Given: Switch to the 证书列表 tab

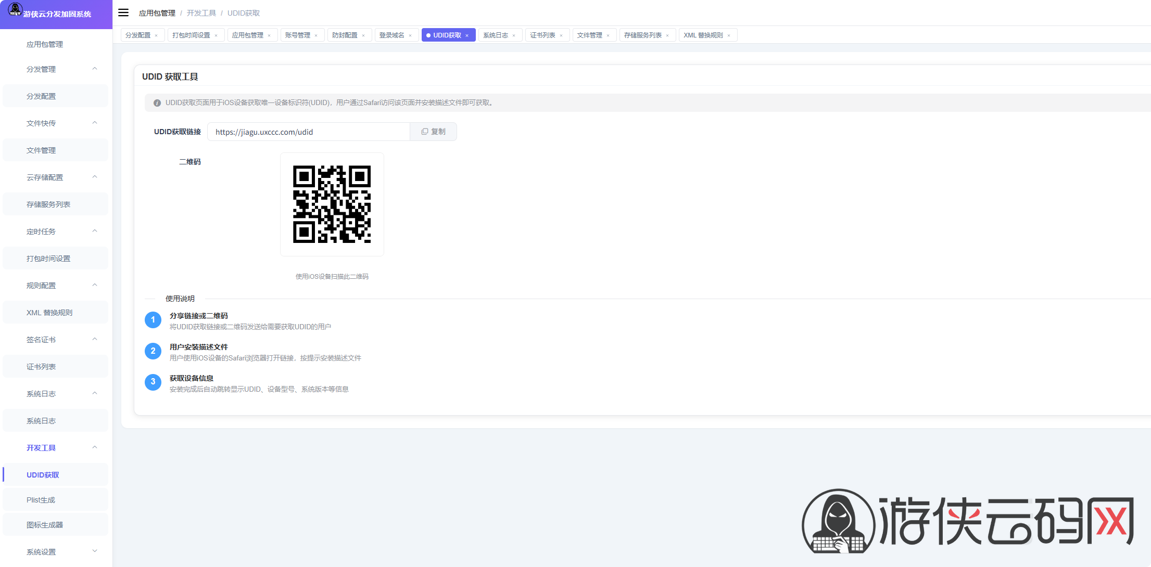Looking at the screenshot, I should [542, 35].
